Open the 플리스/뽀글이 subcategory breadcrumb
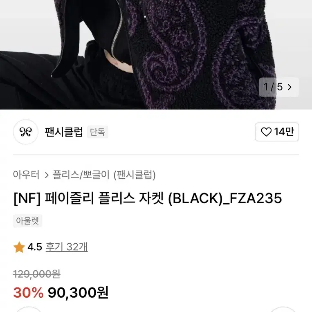This screenshot has height=312, width=312. (81, 175)
